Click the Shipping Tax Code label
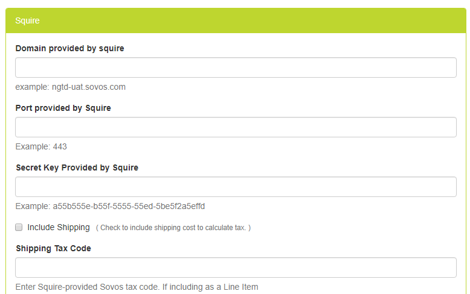Screen dimensions: 470x294 (53, 248)
